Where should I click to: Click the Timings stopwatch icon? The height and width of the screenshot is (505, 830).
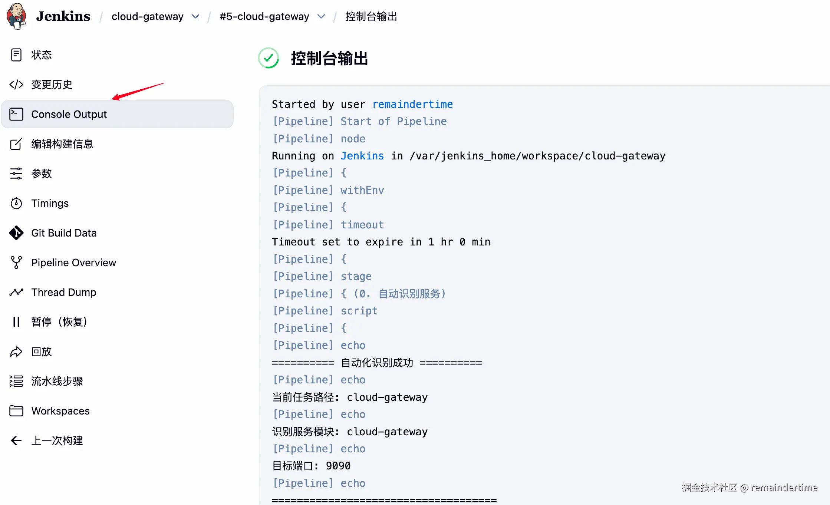(16, 203)
